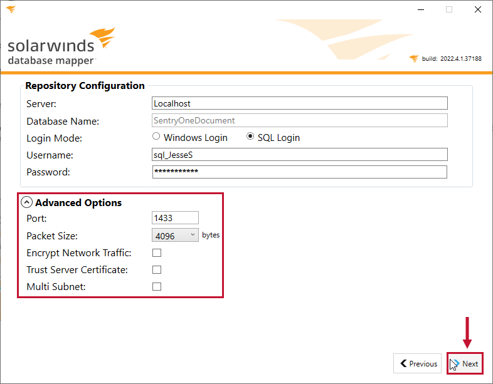Toggle the Multi Subnet checkbox
The height and width of the screenshot is (384, 493).
coord(157,287)
